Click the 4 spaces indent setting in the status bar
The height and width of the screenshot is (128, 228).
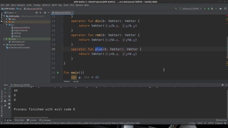pyautogui.click(x=219, y=123)
